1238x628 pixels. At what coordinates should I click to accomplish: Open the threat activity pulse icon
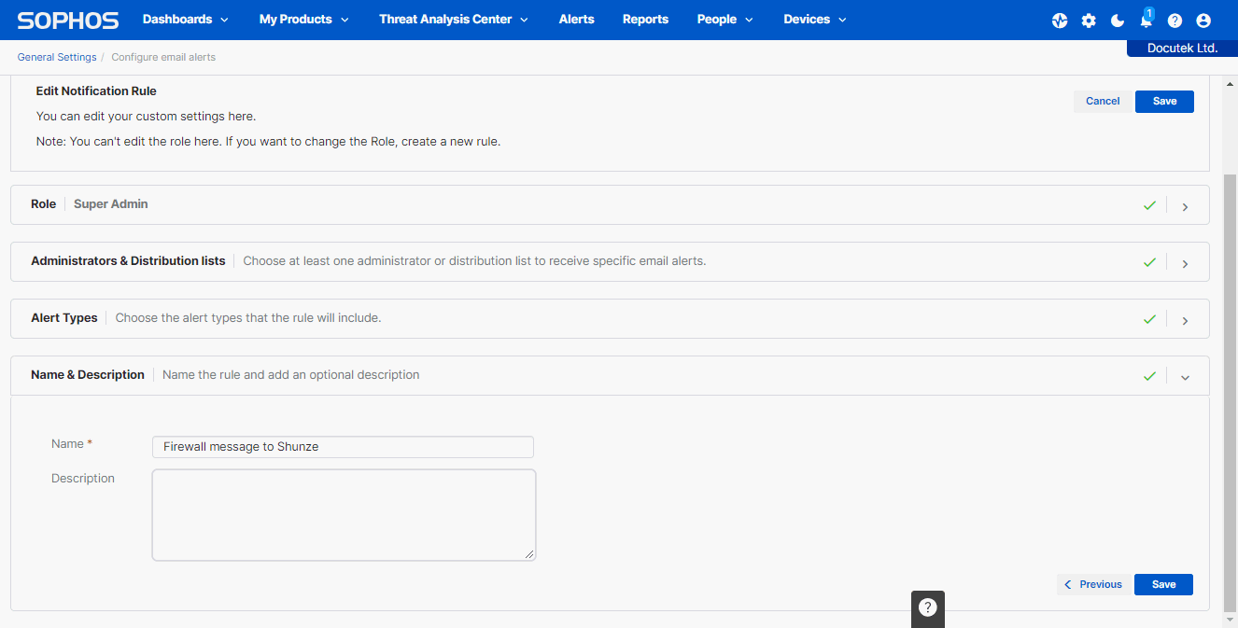[1060, 21]
